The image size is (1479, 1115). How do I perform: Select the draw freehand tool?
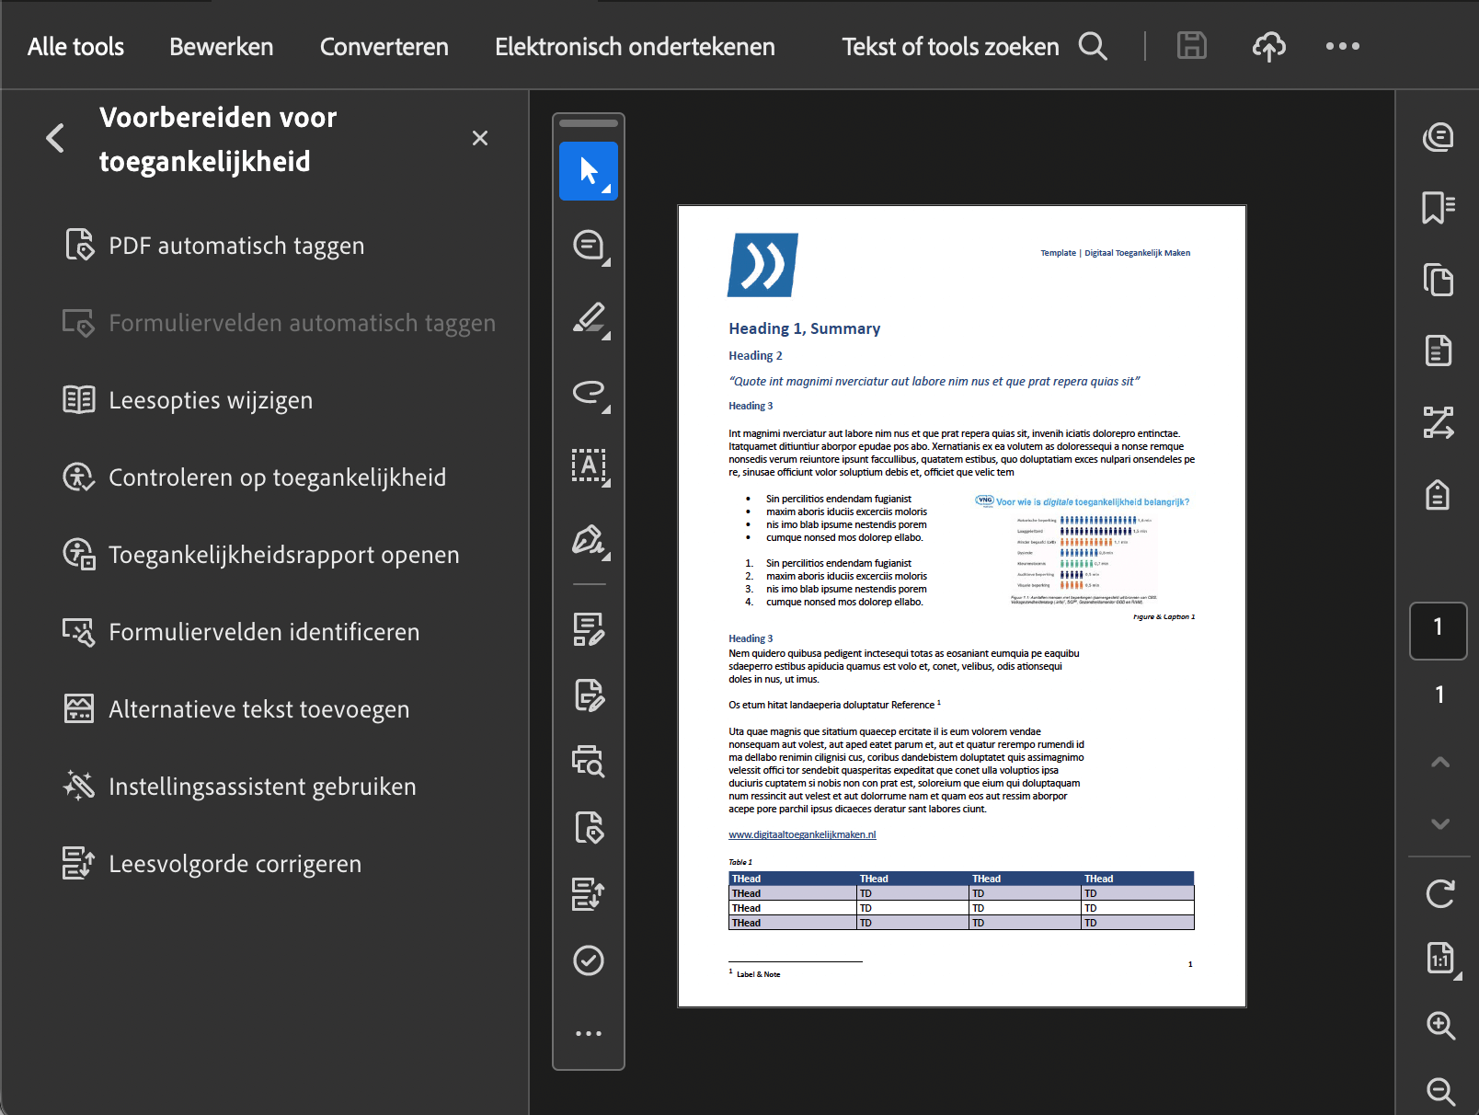point(588,395)
